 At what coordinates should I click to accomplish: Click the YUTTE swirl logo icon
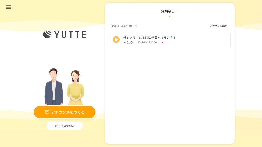47,35
